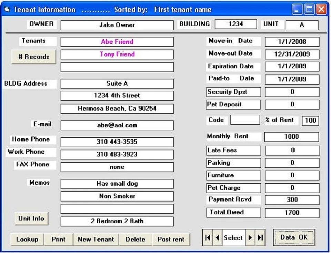Create a New Tenant record
The image size is (331, 253).
click(x=96, y=239)
